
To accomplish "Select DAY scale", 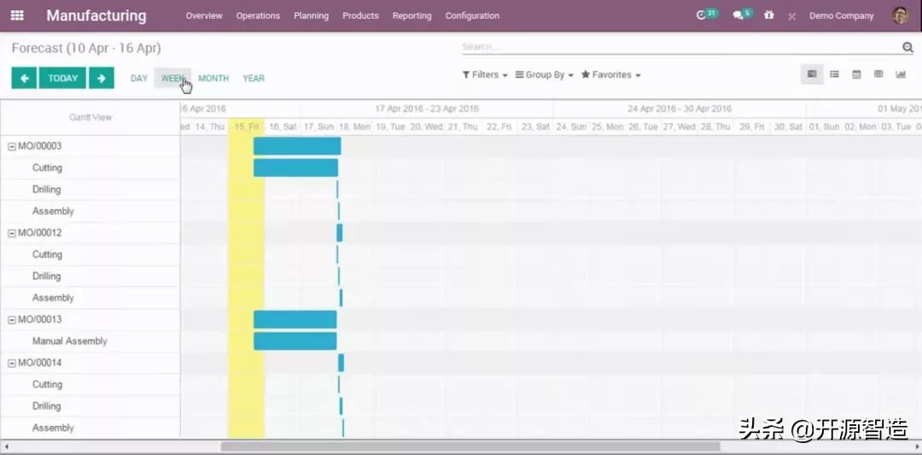I will (139, 79).
